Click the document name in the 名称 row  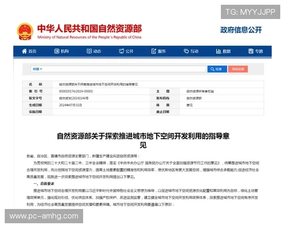pyautogui.click(x=98, y=85)
